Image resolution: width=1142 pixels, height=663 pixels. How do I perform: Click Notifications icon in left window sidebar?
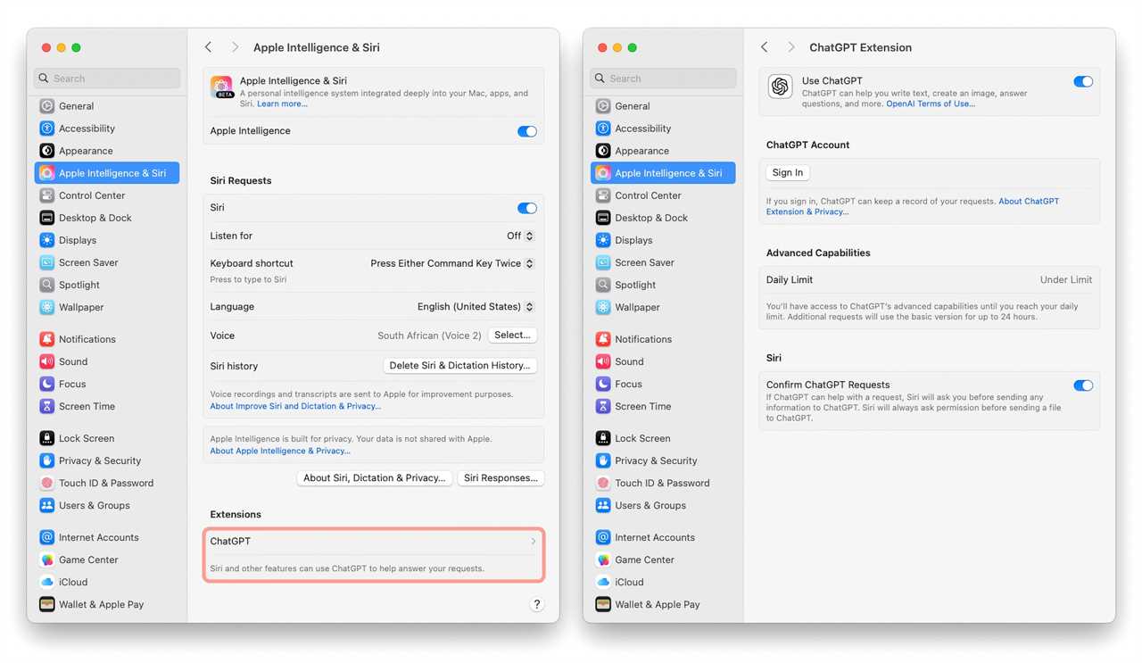(47, 339)
